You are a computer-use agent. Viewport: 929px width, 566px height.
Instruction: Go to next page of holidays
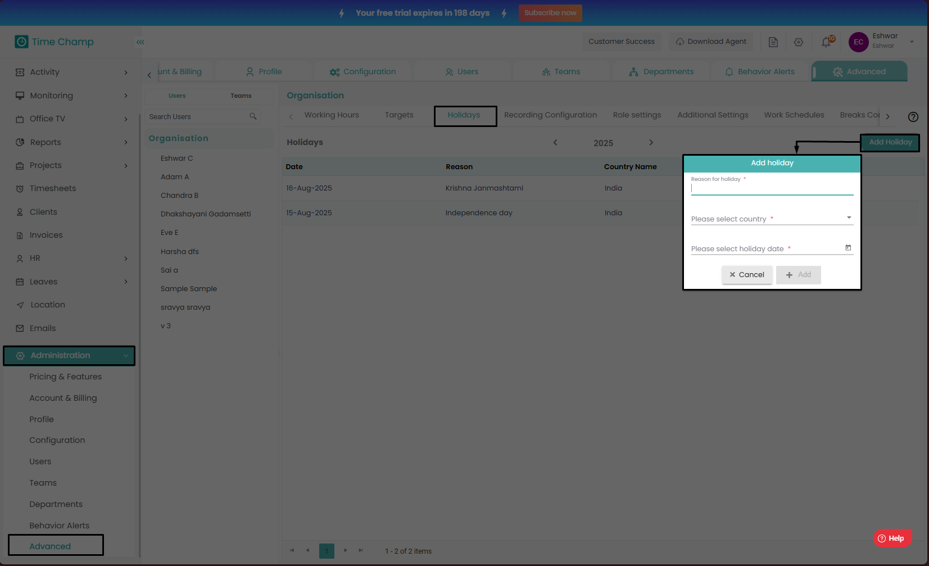pyautogui.click(x=345, y=550)
